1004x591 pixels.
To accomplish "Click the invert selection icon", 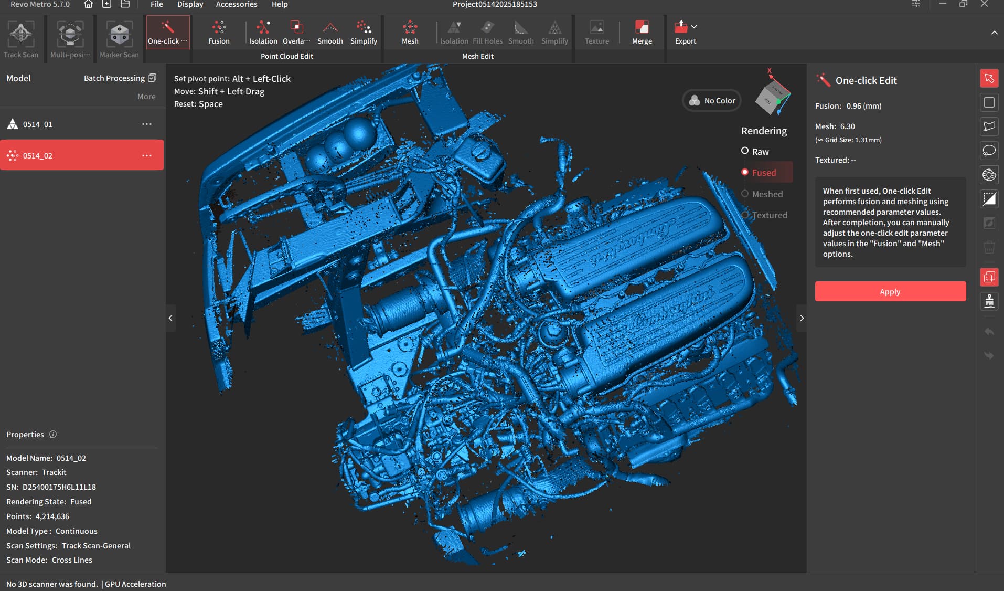I will pos(989,199).
